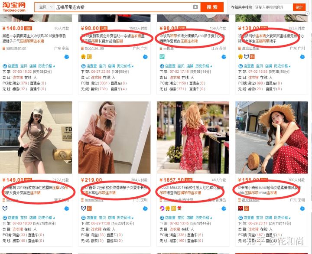Open the 一执着 shop link

[169, 48]
